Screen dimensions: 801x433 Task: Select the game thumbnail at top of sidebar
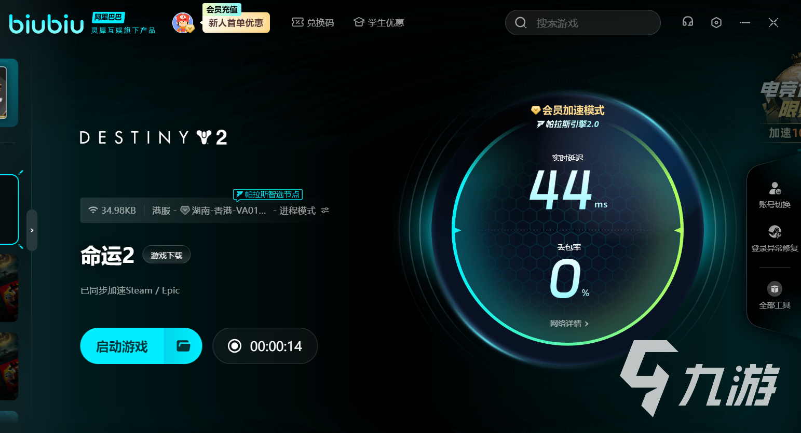pyautogui.click(x=8, y=92)
